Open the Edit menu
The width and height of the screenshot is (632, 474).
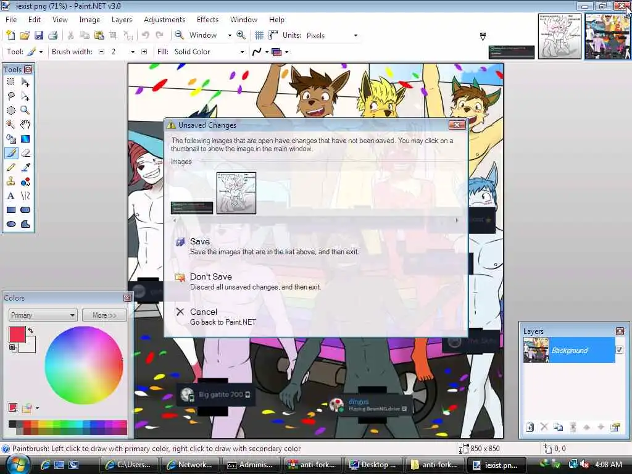[x=35, y=19]
